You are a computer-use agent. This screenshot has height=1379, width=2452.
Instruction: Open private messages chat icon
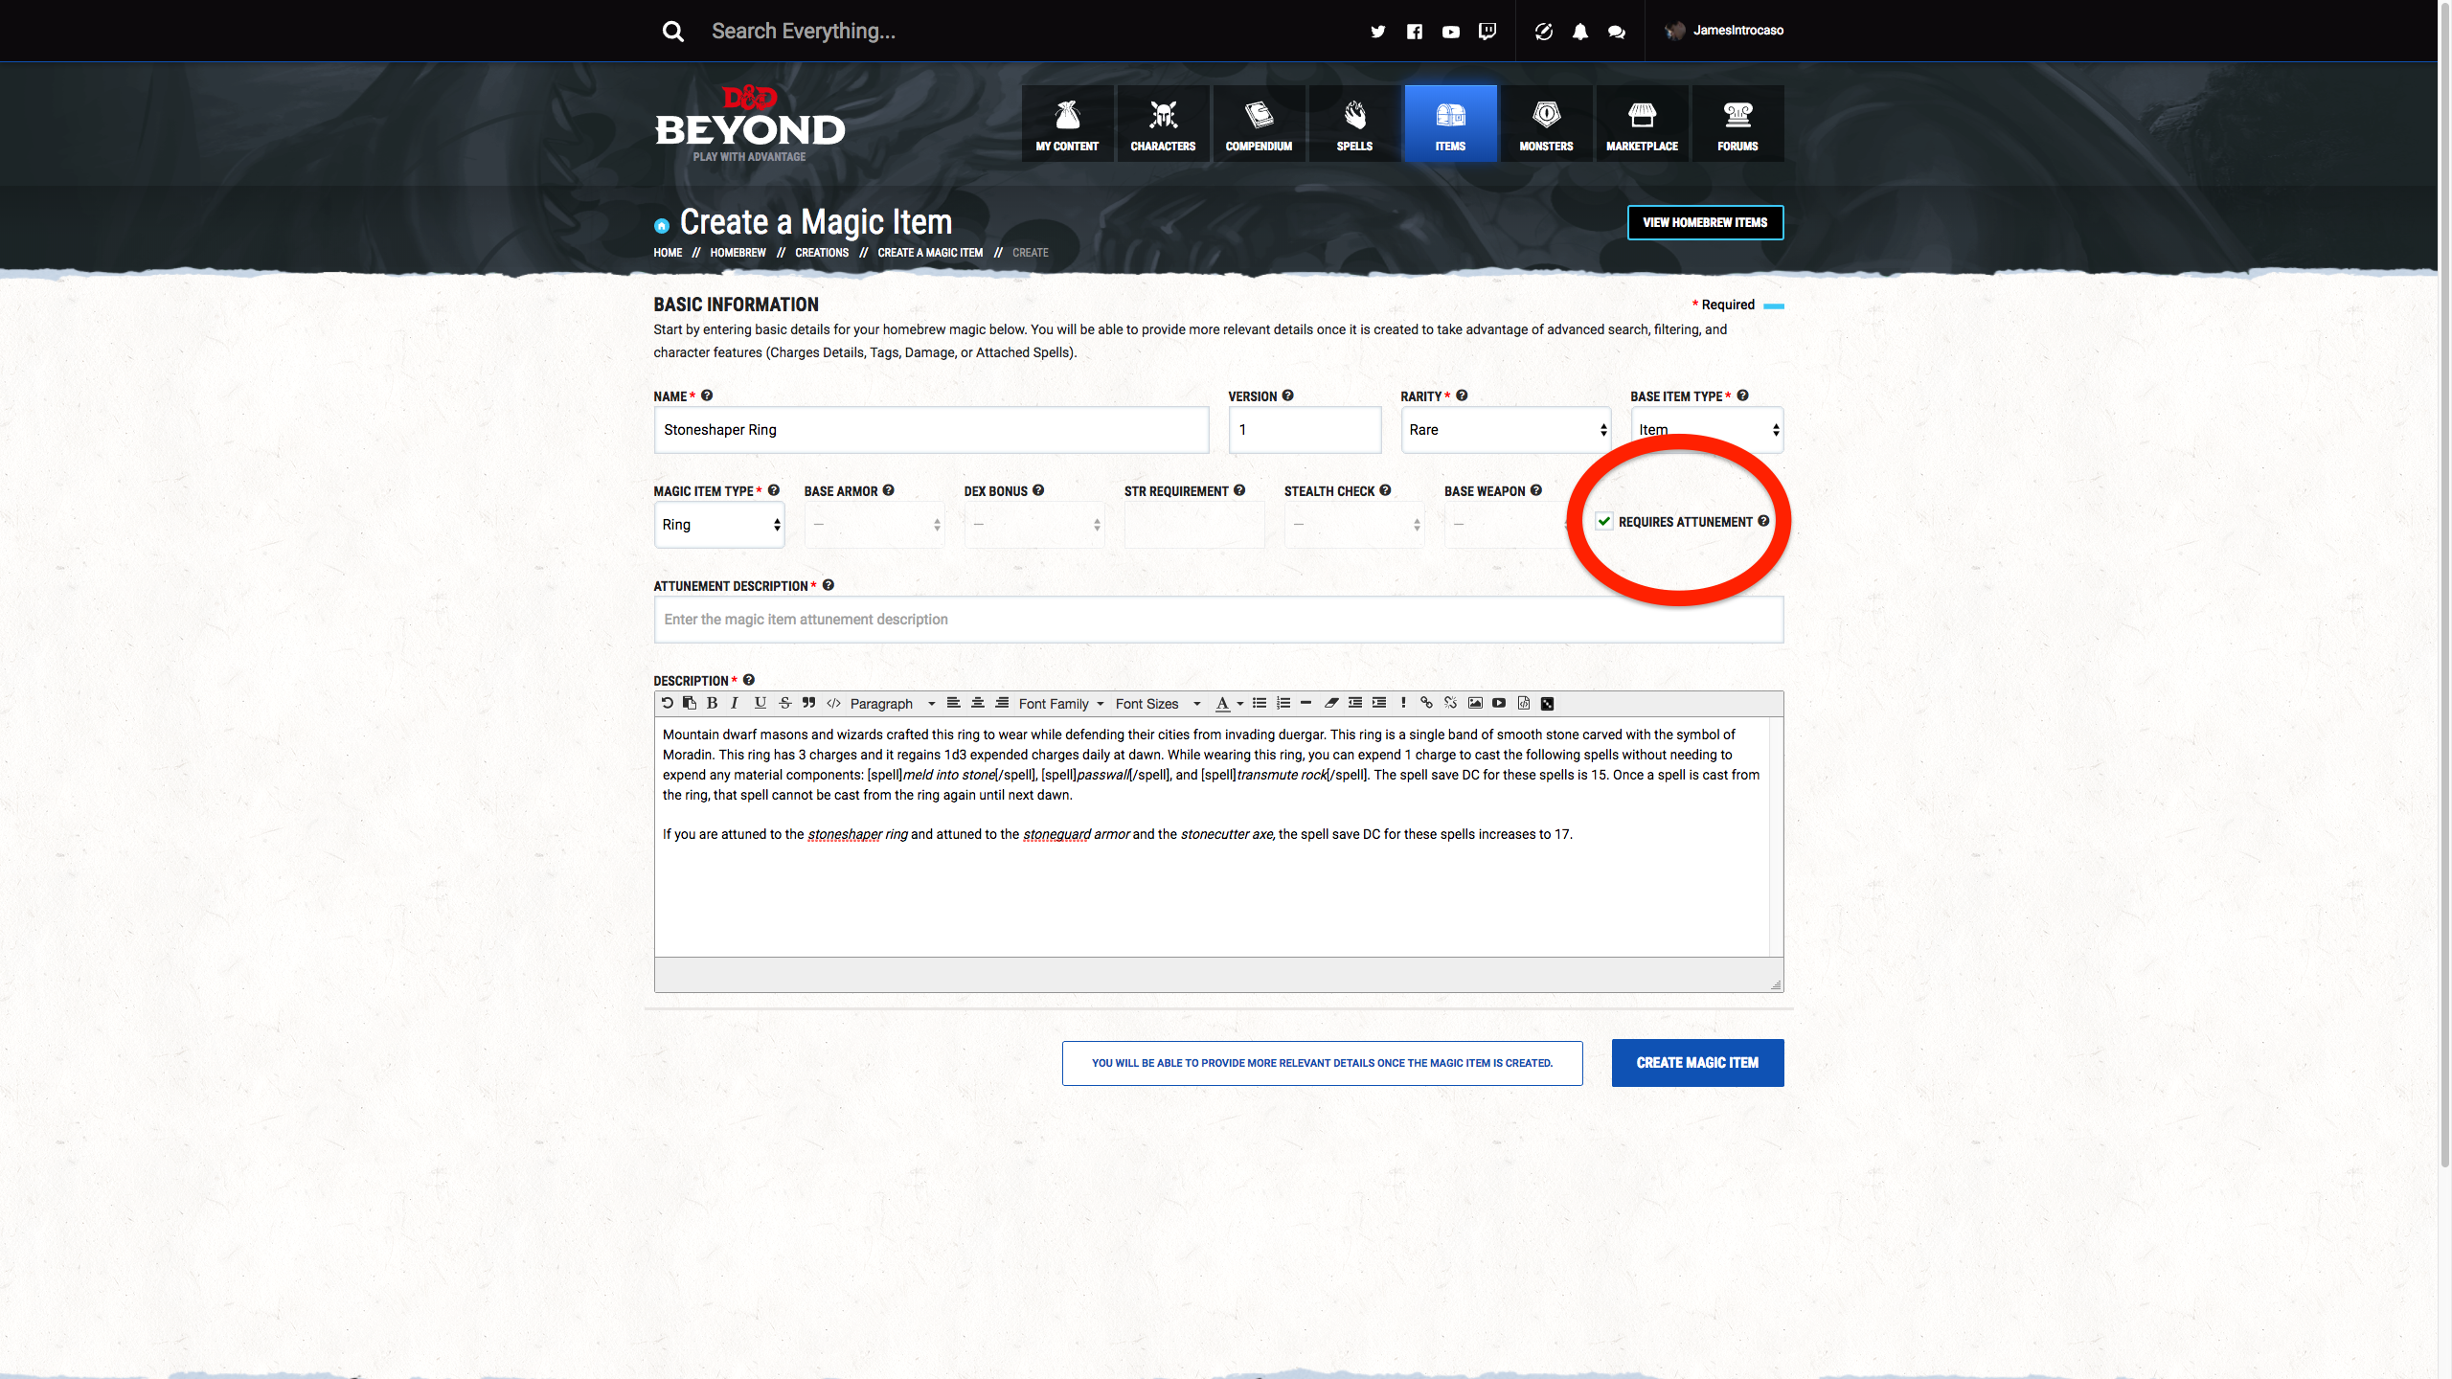tap(1617, 32)
